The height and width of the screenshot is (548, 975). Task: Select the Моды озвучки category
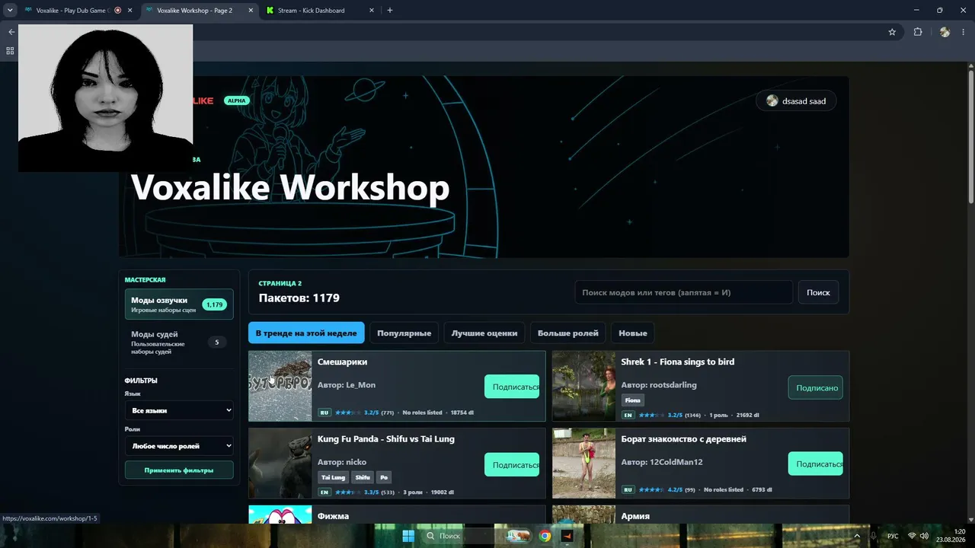point(179,304)
